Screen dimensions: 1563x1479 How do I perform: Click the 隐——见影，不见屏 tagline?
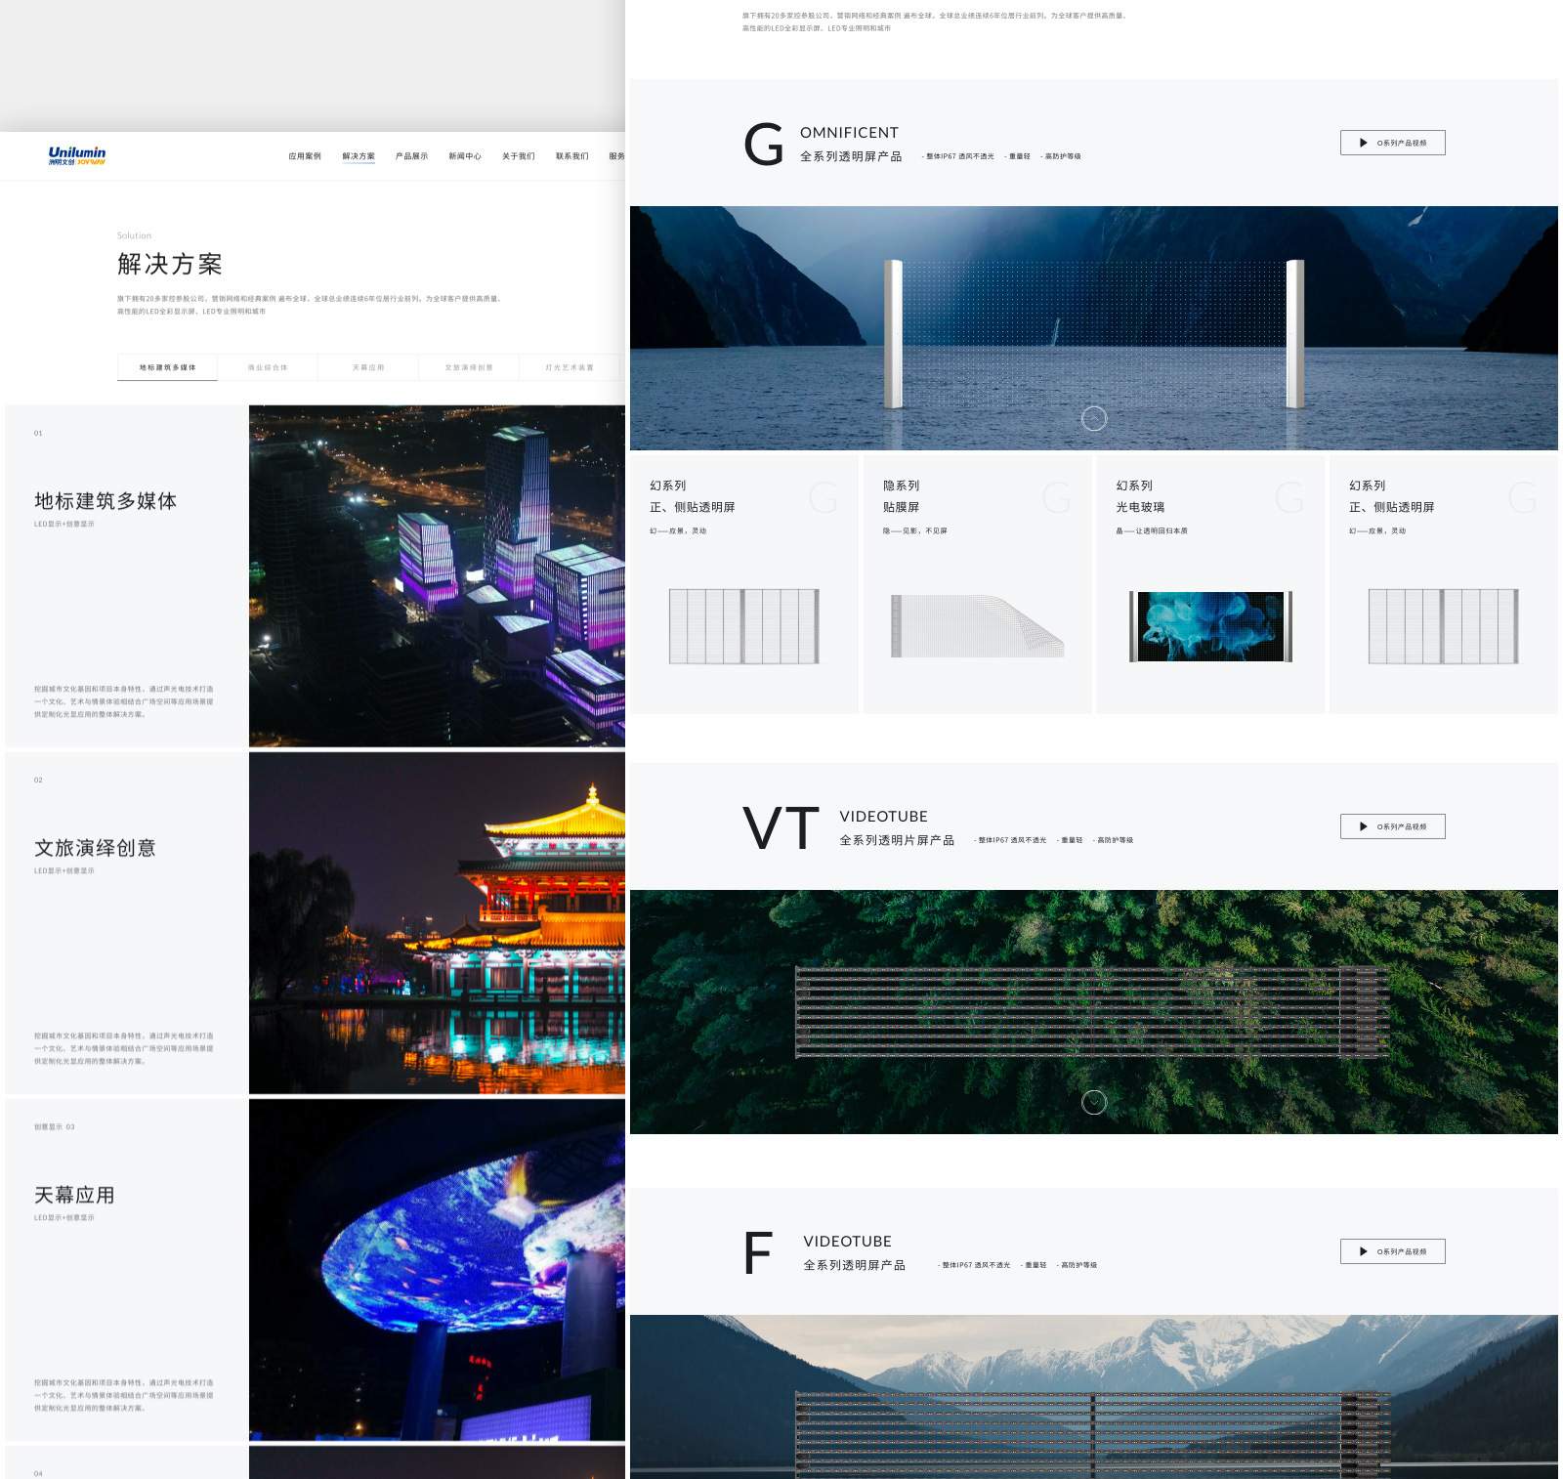pos(915,531)
